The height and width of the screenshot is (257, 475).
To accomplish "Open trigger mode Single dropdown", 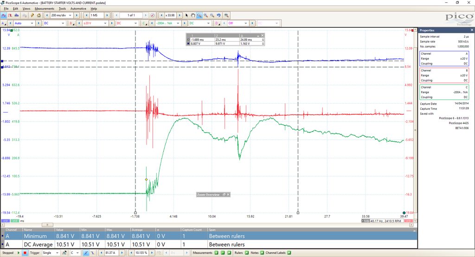I will (x=57, y=253).
